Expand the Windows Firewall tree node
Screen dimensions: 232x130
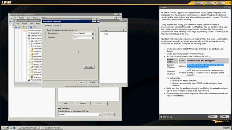coord(29,62)
